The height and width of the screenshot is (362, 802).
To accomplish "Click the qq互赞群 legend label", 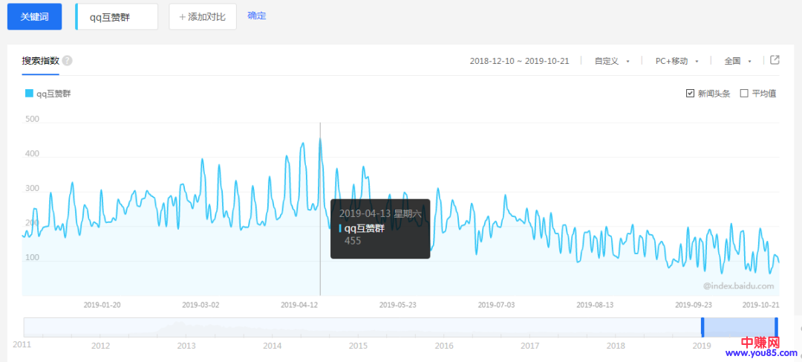I will pos(53,94).
